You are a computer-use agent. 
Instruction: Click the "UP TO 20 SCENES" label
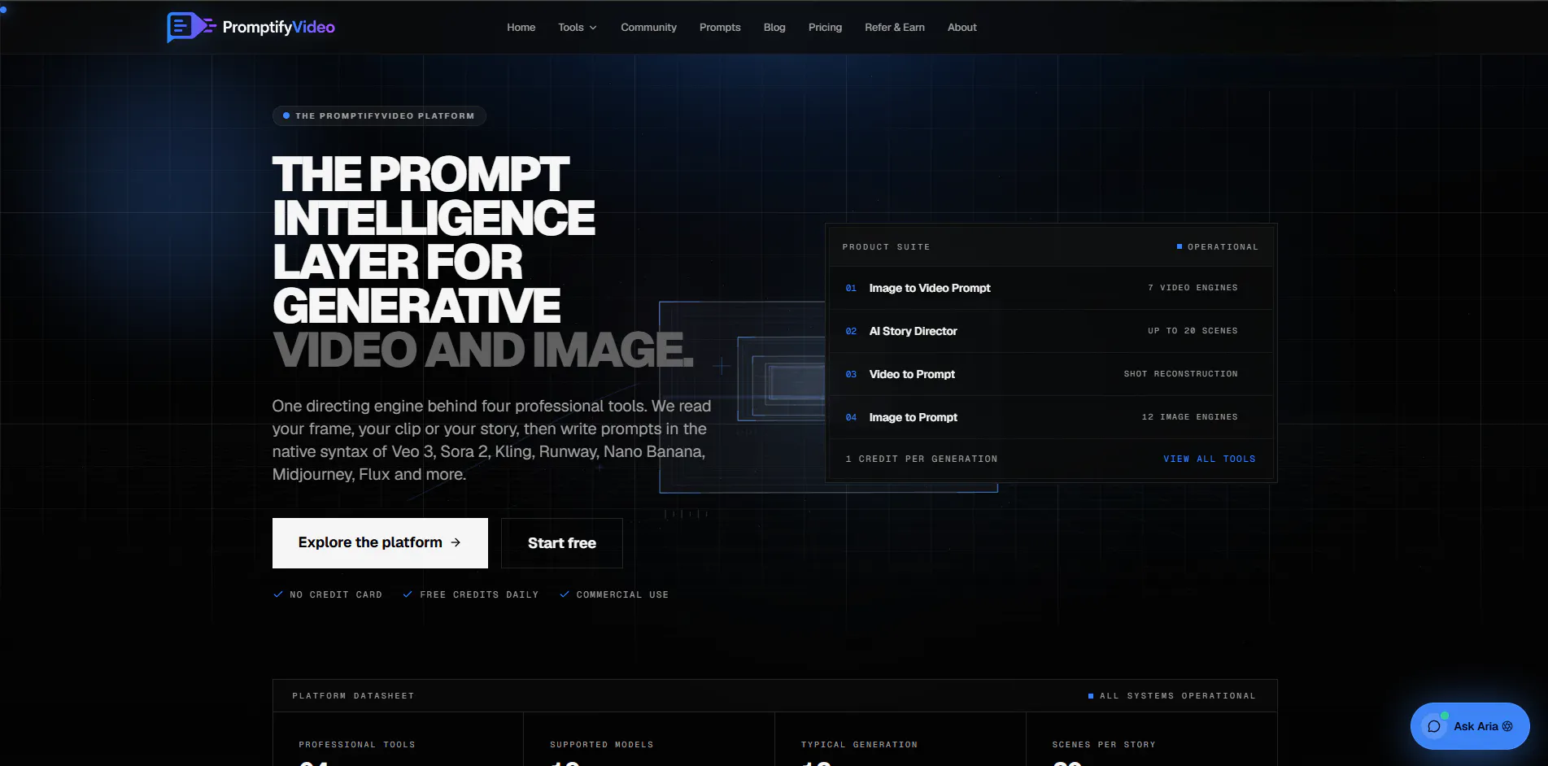1193,331
